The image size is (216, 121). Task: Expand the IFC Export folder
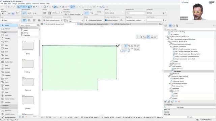[x=169, y=74]
